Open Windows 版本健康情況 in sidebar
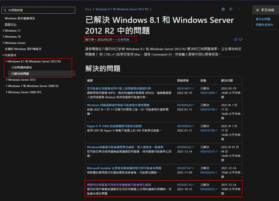Image resolution: width=279 pixels, height=201 pixels. pos(20,18)
